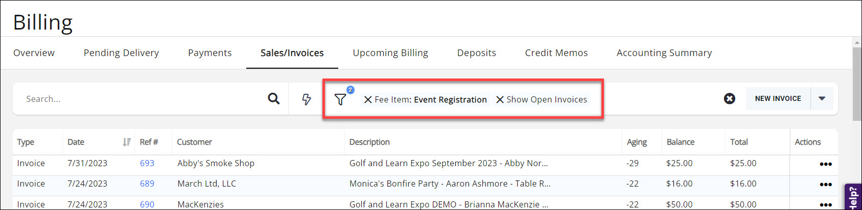Open the Help side tab
Viewport: 862px width, 210px height.
click(x=853, y=197)
